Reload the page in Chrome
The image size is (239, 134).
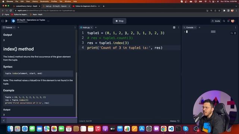[x=11, y=10]
